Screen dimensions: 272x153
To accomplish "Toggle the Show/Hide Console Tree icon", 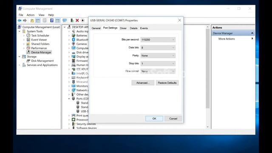I will pyautogui.click(x=38, y=20).
